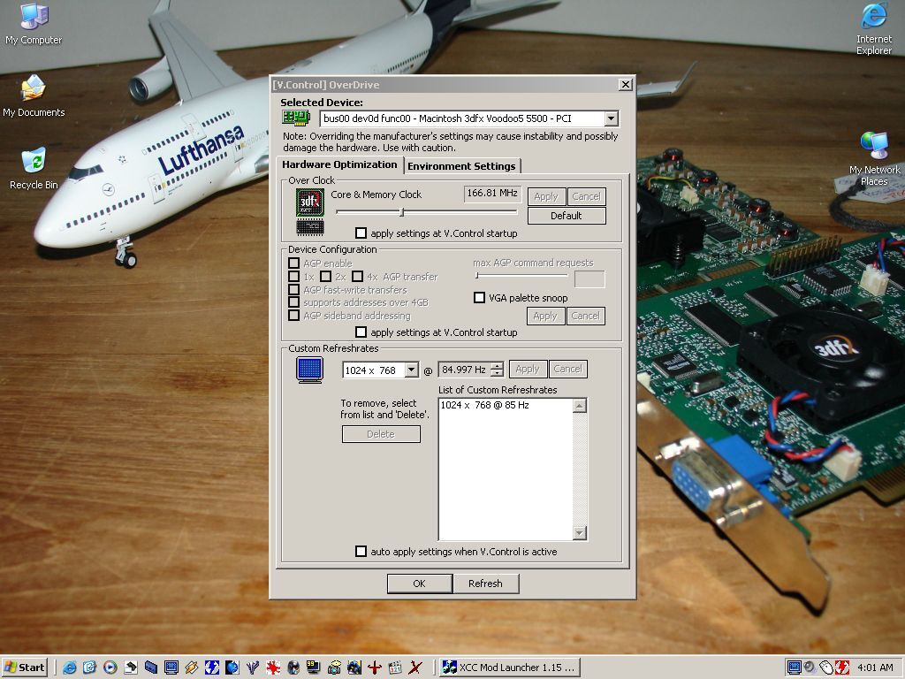The width and height of the screenshot is (905, 679).
Task: Toggle AGP sideband addressing checkbox
Action: point(293,316)
